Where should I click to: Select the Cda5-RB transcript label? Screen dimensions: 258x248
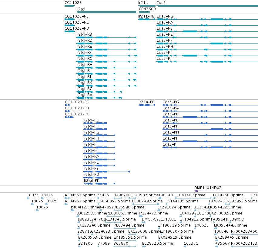pyautogui.click(x=164, y=28)
